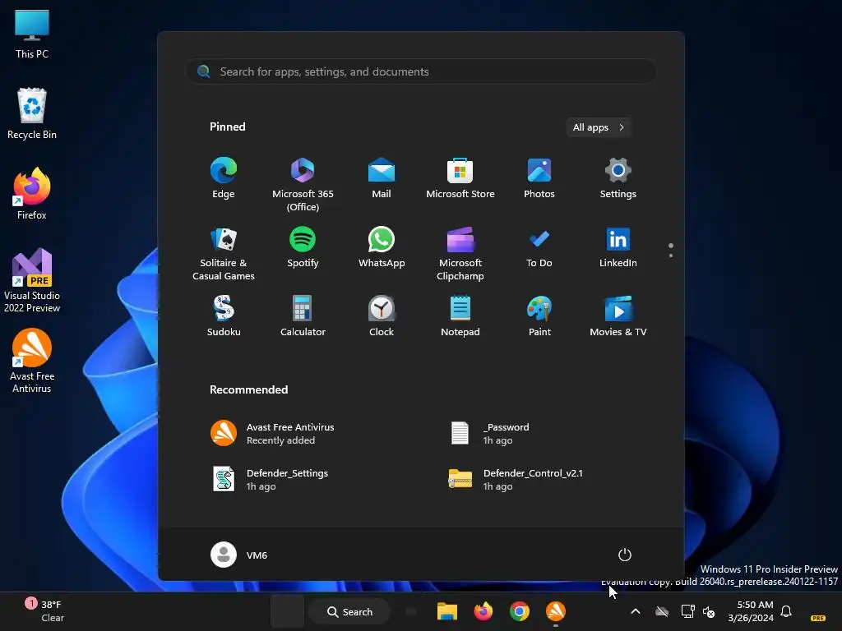
Task: Go to next pinned apps page dot
Action: pos(671,256)
